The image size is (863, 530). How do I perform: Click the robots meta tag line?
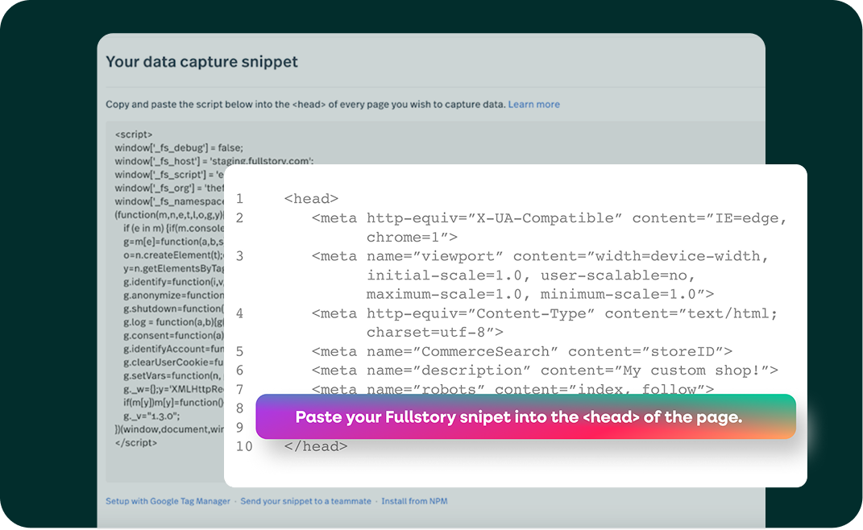point(512,388)
